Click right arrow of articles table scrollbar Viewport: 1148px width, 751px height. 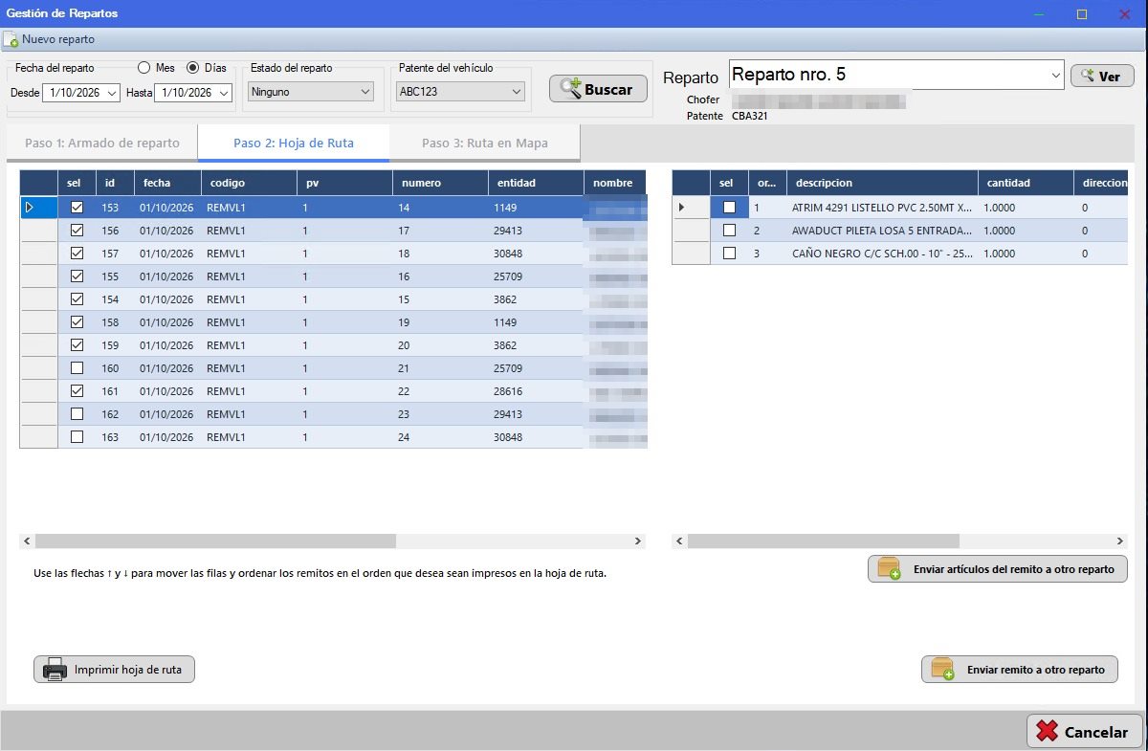tap(1120, 541)
